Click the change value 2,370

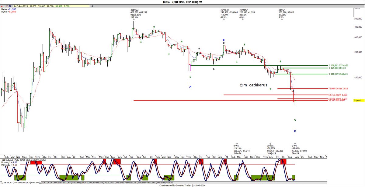tap(67, 6)
